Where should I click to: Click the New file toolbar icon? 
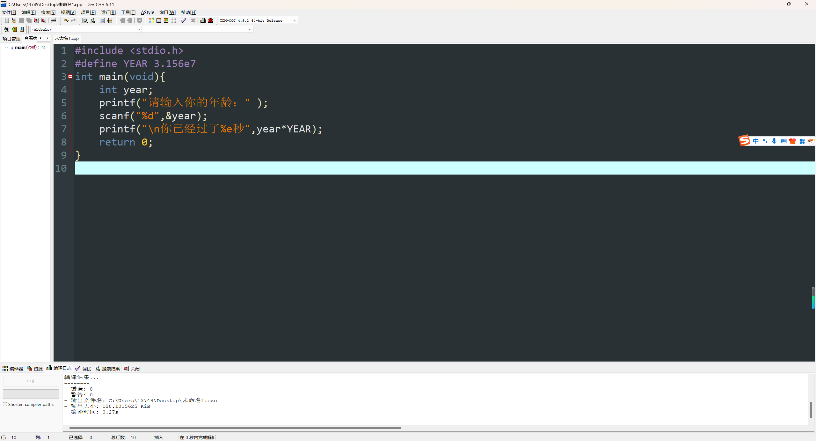(x=7, y=20)
